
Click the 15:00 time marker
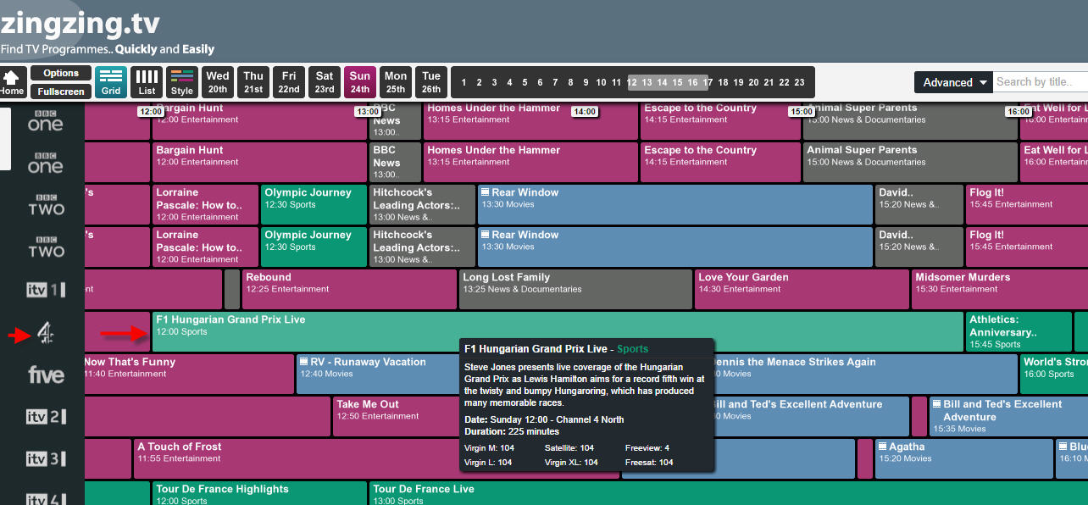coord(802,112)
